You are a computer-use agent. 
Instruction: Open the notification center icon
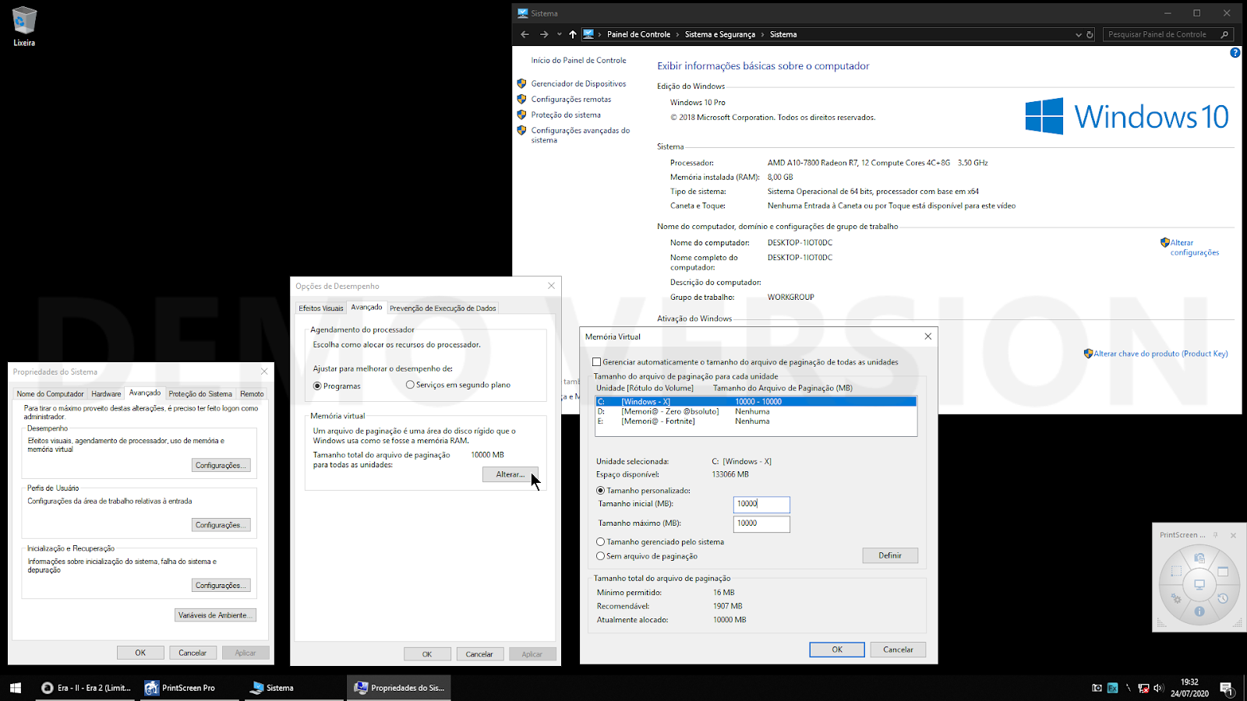point(1226,688)
